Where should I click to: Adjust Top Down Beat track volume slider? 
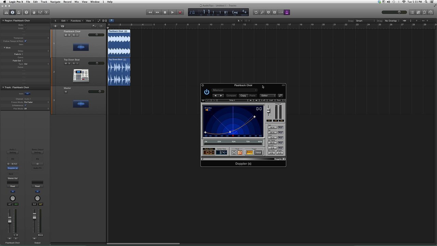[x=96, y=63]
